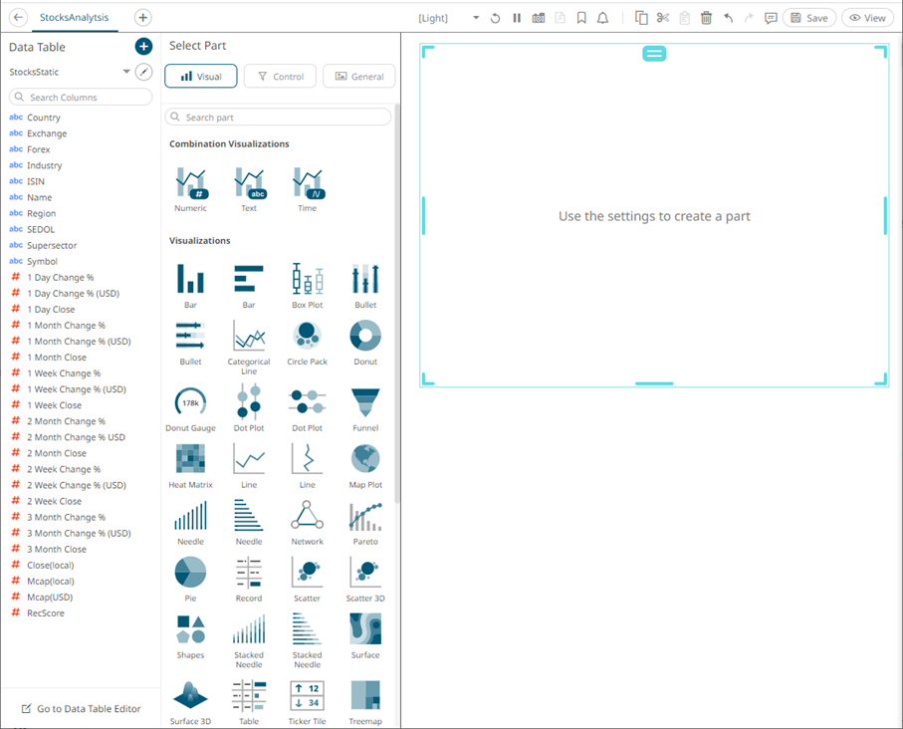903x729 pixels.
Task: Go to Data Table Editor
Action: point(82,708)
